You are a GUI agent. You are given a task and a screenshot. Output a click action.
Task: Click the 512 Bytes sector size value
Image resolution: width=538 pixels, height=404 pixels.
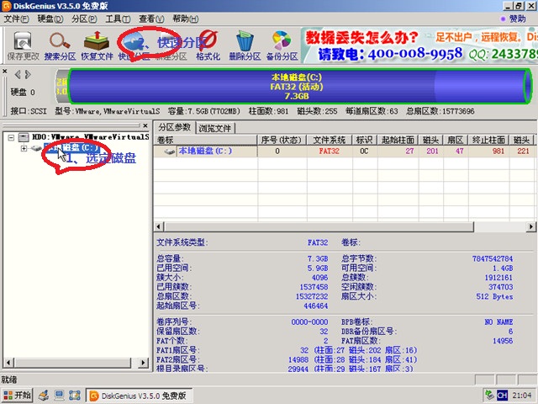494,296
